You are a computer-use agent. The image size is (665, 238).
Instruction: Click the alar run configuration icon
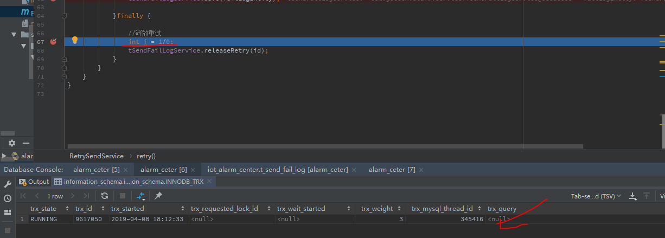coord(14,156)
